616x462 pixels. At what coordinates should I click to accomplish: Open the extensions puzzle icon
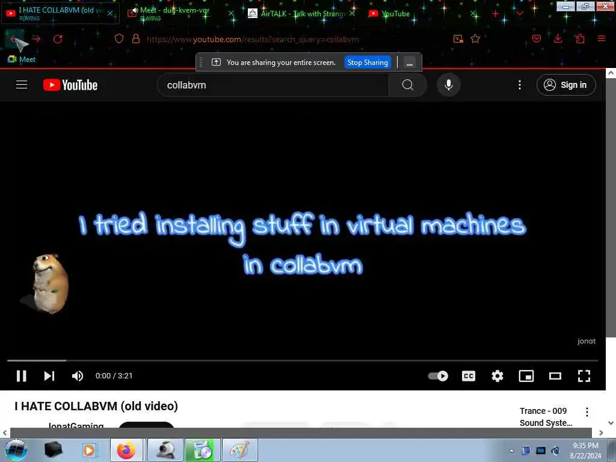[x=580, y=38]
